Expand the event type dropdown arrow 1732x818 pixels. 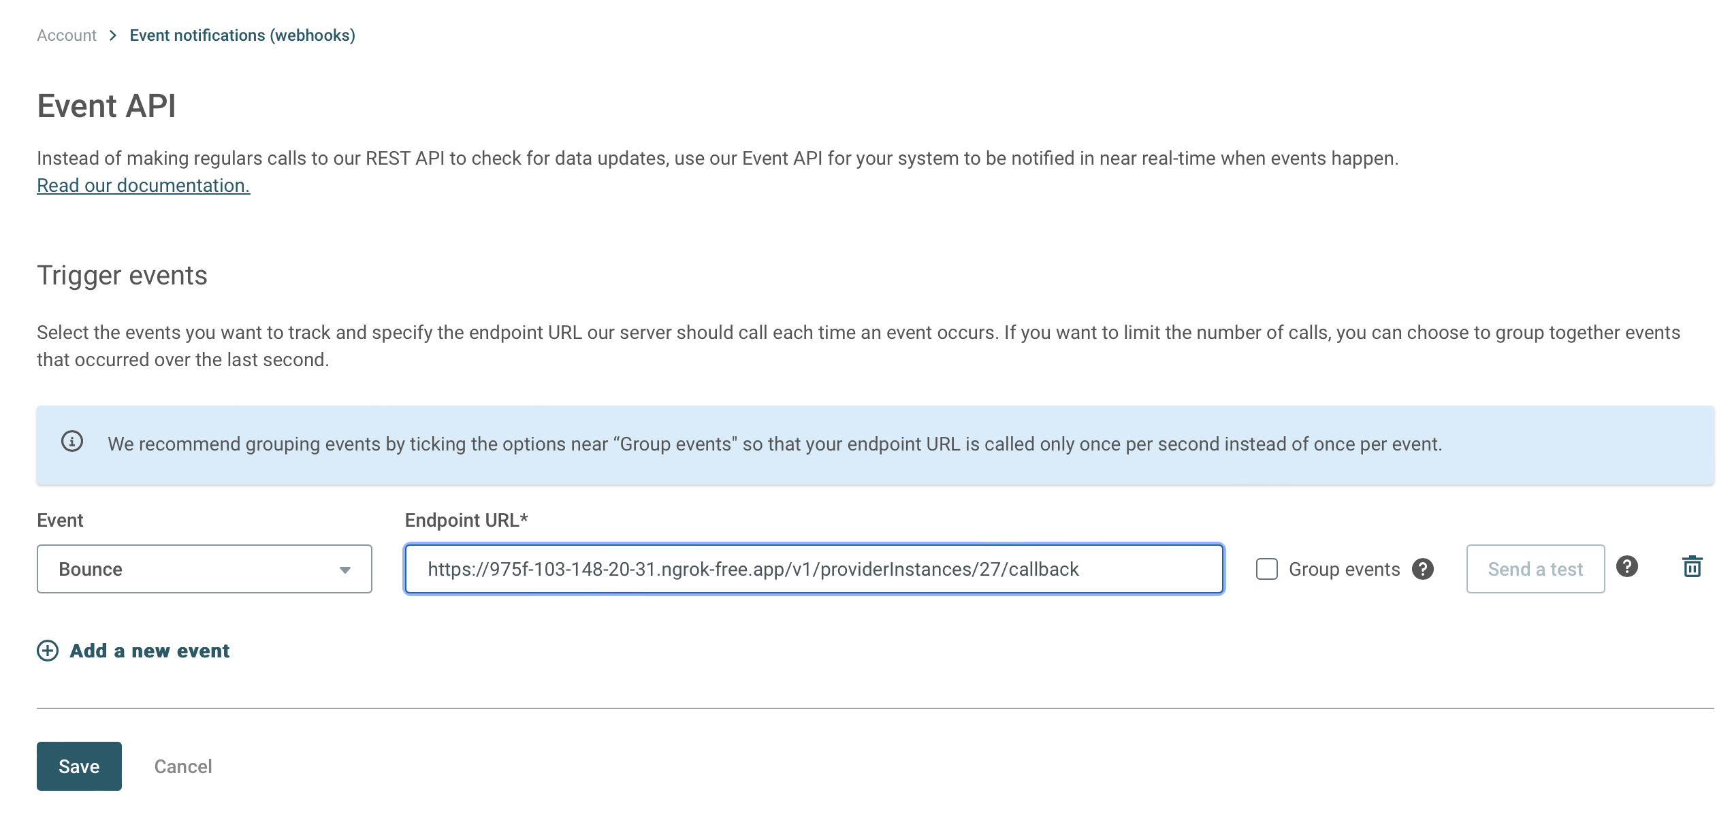coord(345,570)
